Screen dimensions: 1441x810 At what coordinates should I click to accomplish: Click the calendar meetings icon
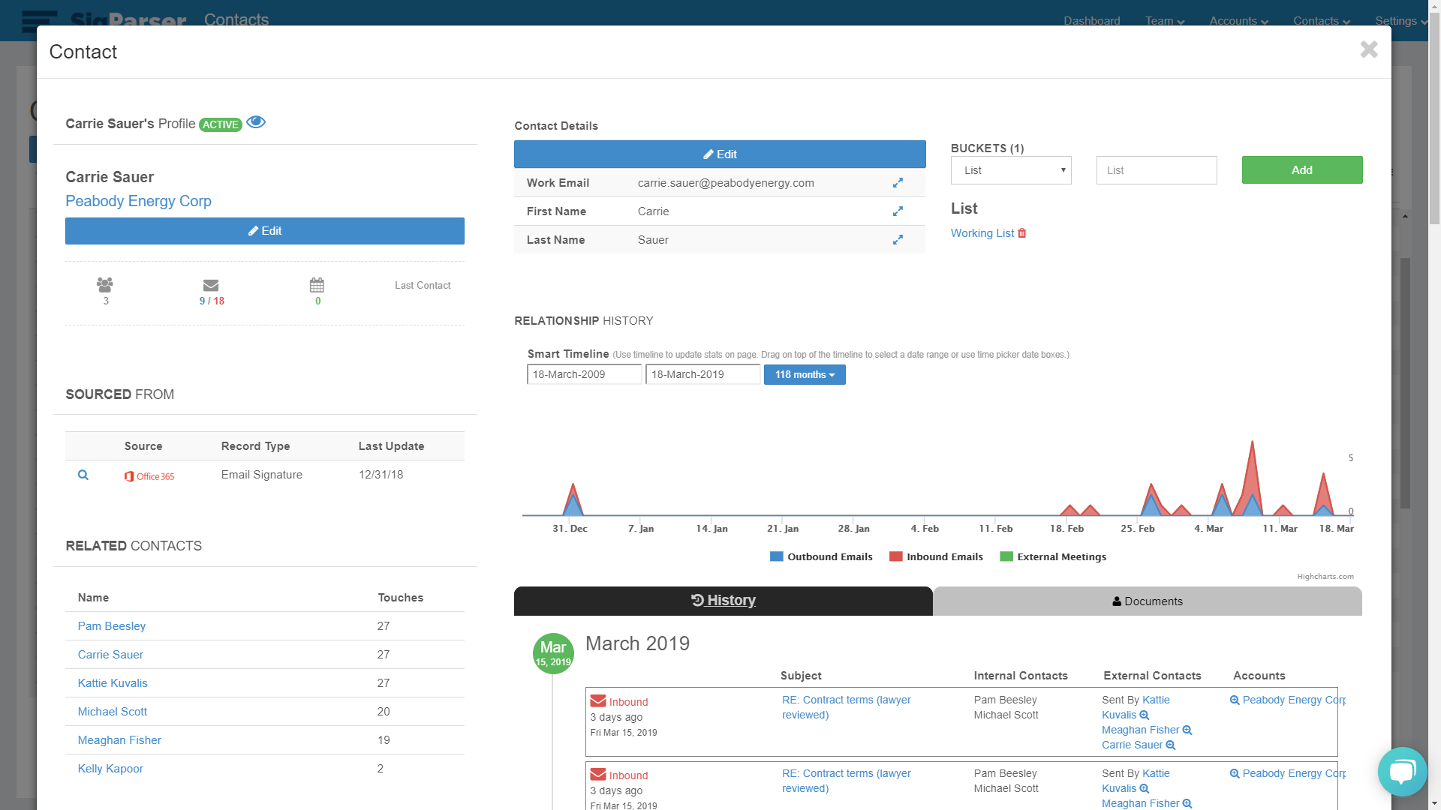(317, 285)
